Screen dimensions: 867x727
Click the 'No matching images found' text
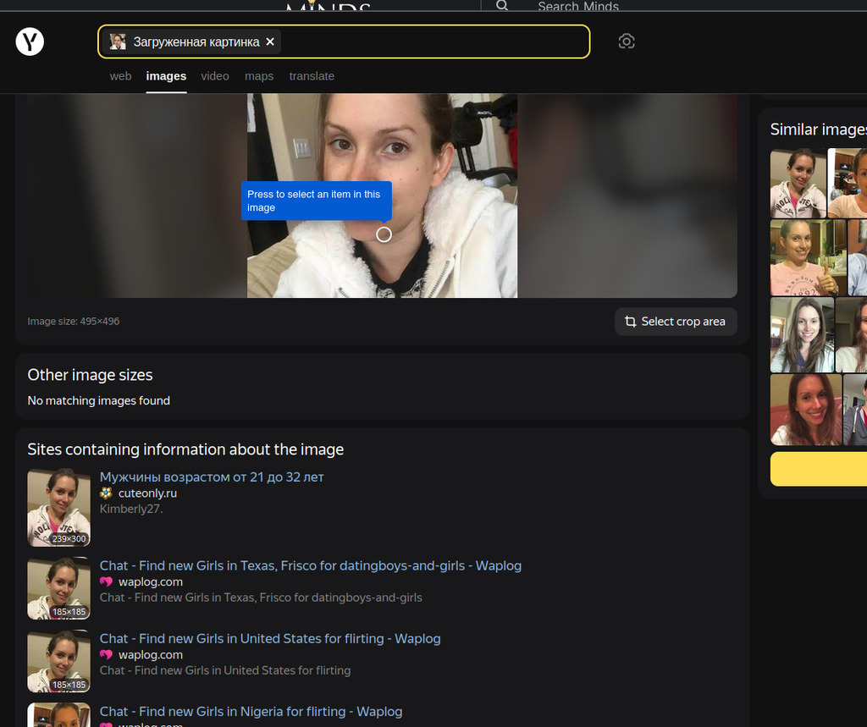point(99,400)
